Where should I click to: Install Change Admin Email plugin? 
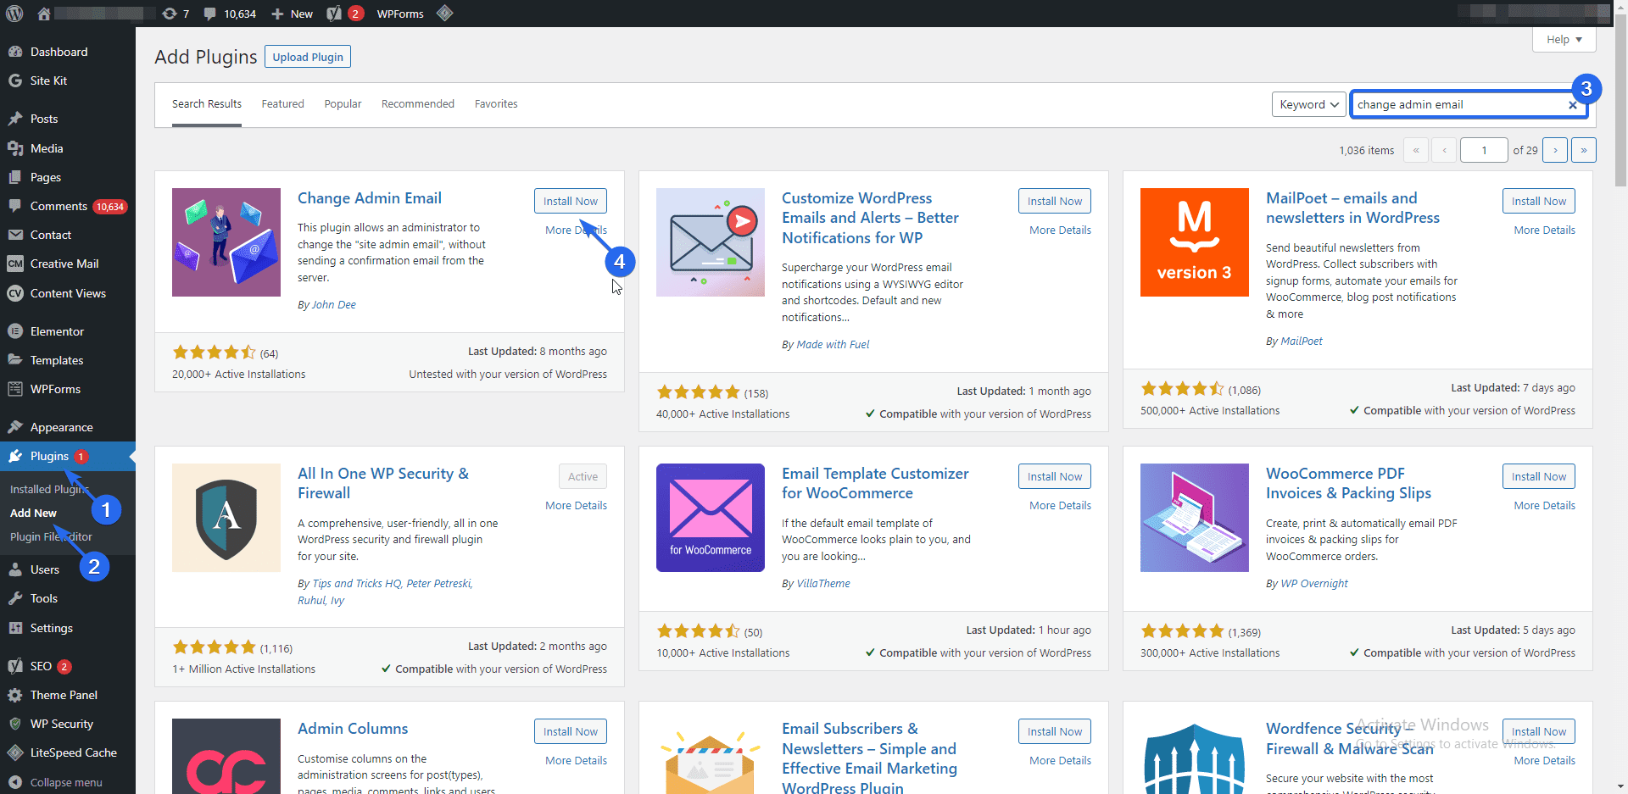571,201
